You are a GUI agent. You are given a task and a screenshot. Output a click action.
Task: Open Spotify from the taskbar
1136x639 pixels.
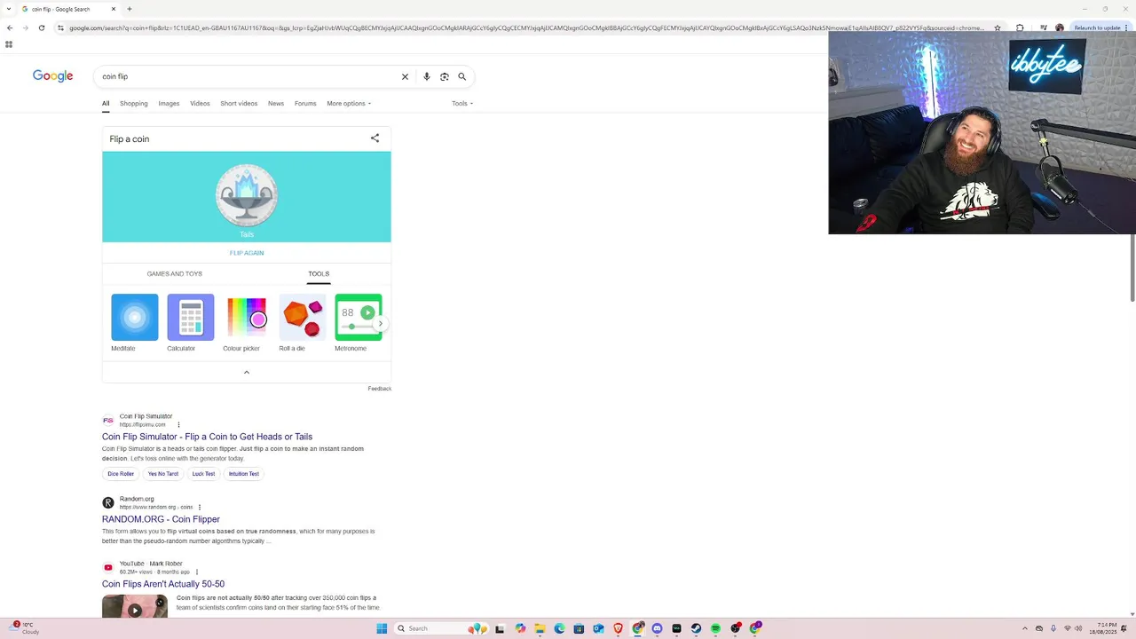coord(715,628)
